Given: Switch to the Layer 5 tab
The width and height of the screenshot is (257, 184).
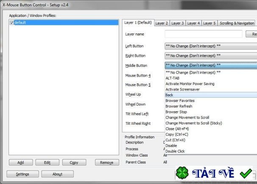Looking at the screenshot, I should pos(210,23).
